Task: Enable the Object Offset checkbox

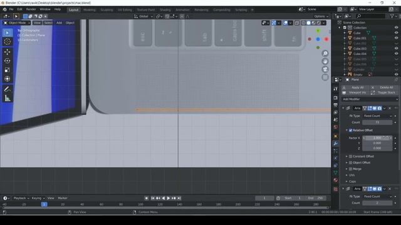Action: [351, 162]
